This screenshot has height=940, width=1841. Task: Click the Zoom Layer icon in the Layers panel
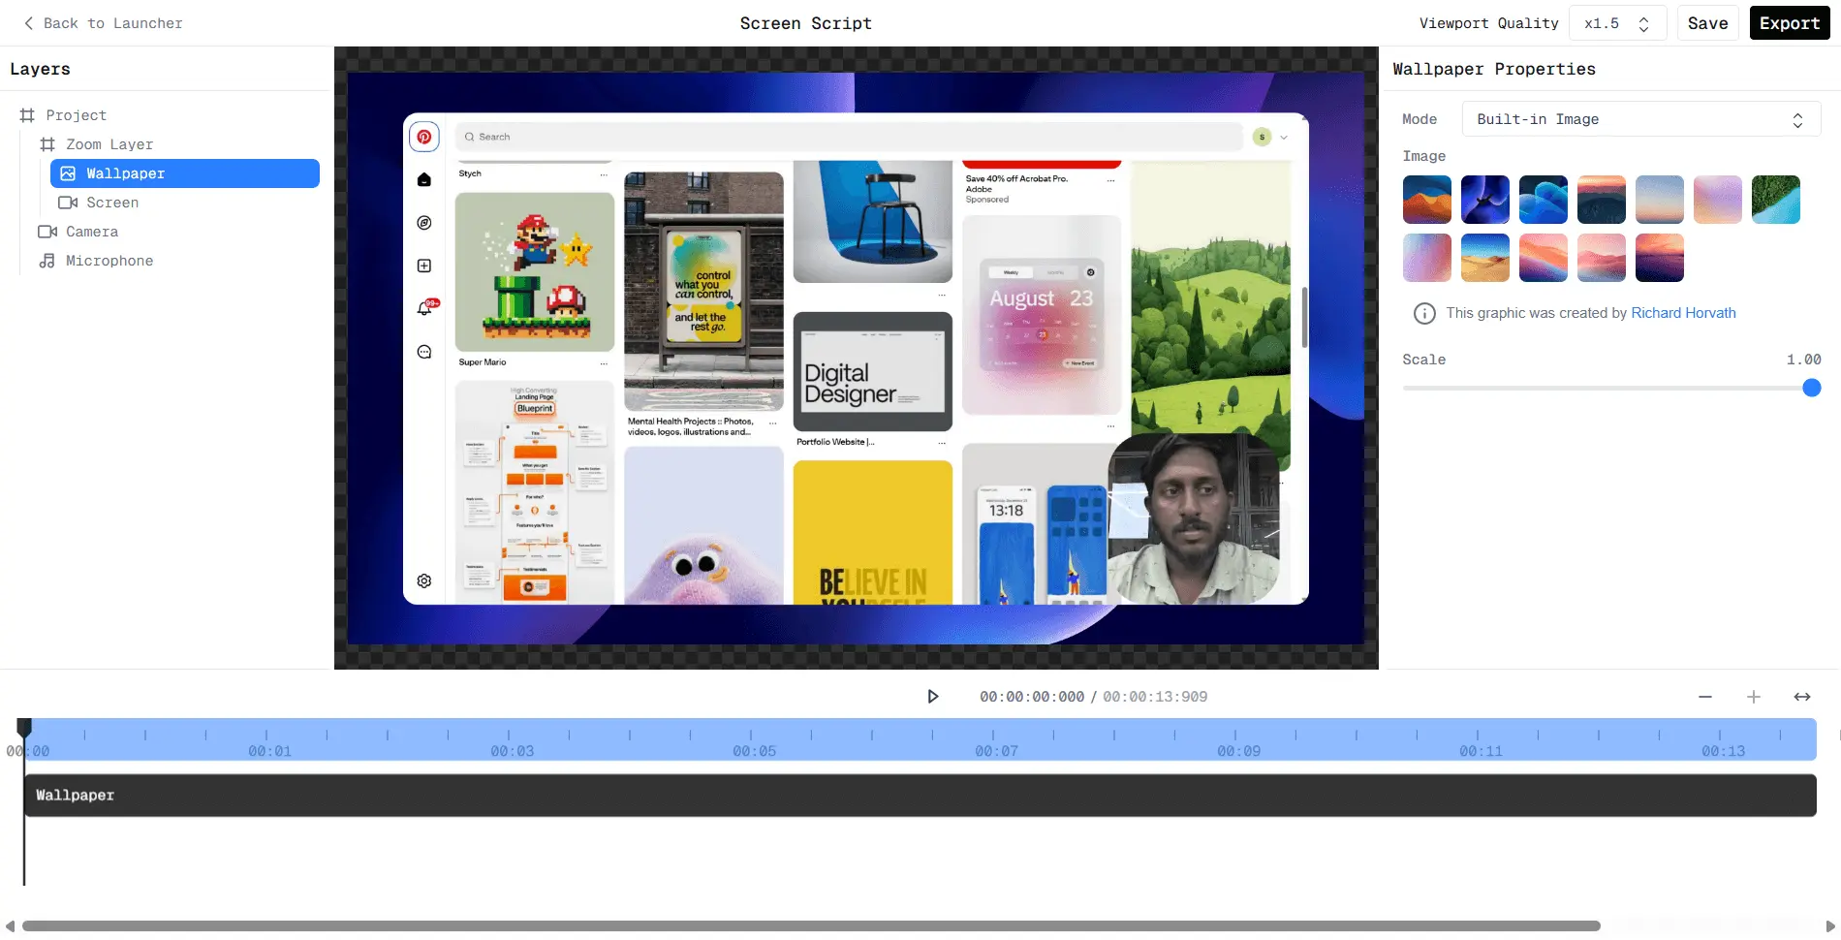point(47,144)
